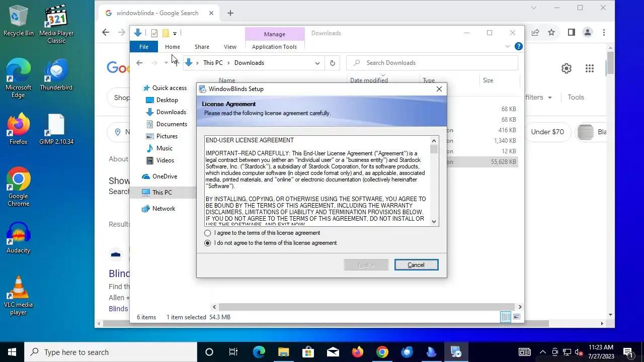Show hidden system tray icons
Viewport: 644px width, 362px height.
click(542, 352)
